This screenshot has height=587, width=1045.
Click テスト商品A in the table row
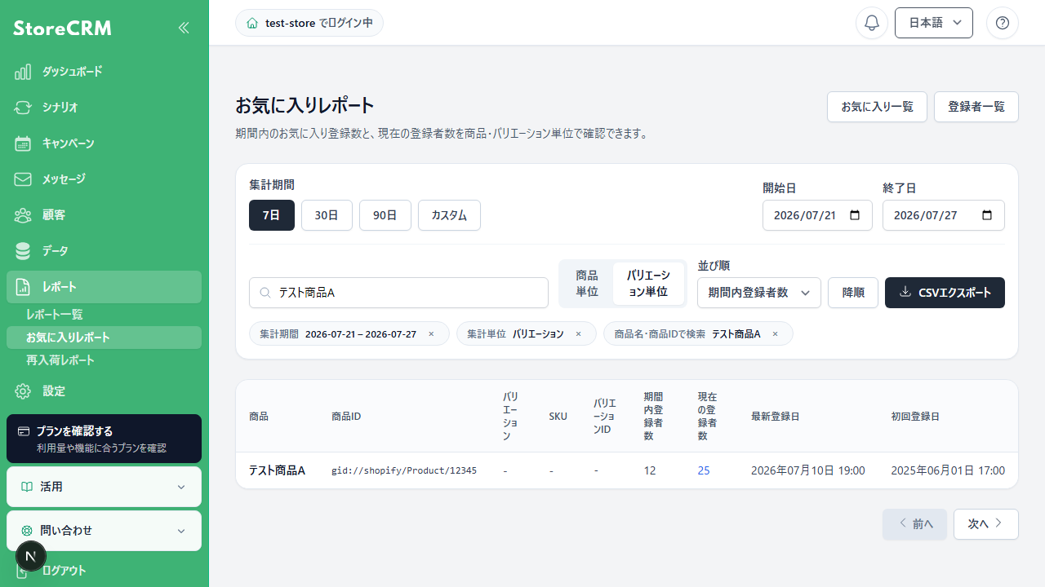(x=277, y=470)
